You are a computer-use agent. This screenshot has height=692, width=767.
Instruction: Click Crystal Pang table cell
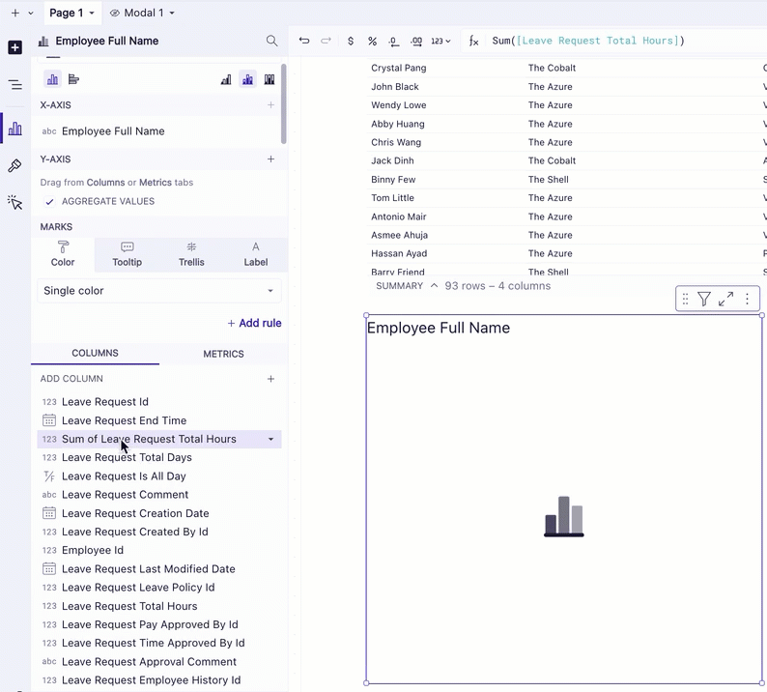(399, 68)
